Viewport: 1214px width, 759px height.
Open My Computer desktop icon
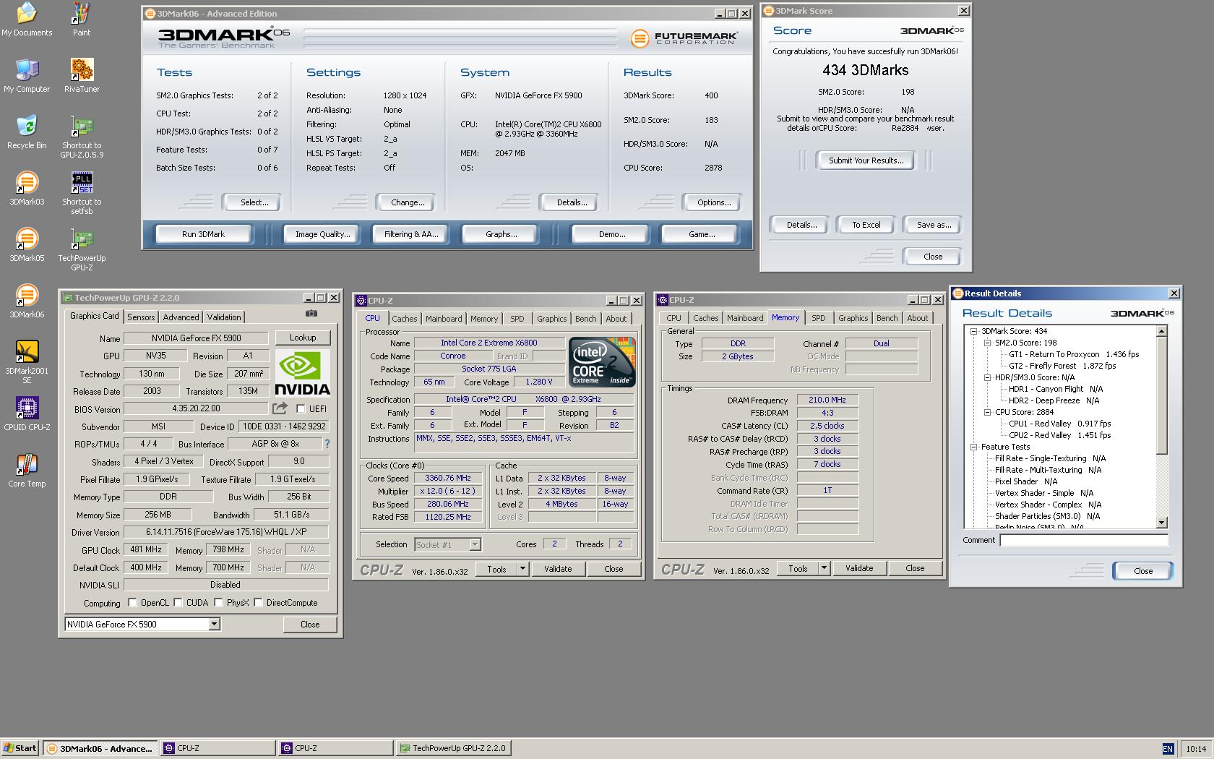click(x=27, y=75)
